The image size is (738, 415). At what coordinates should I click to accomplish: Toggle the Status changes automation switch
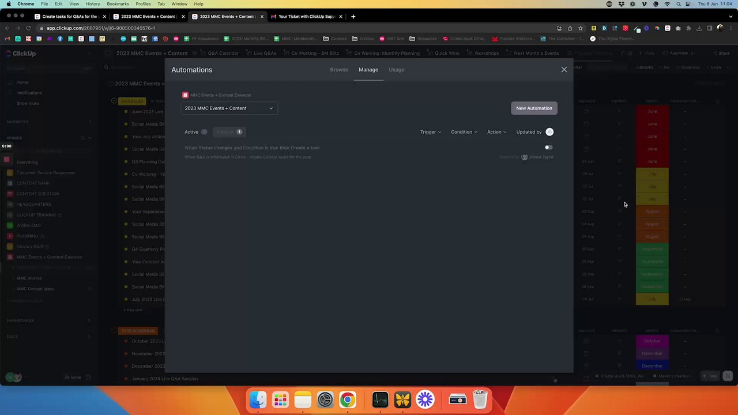[548, 148]
